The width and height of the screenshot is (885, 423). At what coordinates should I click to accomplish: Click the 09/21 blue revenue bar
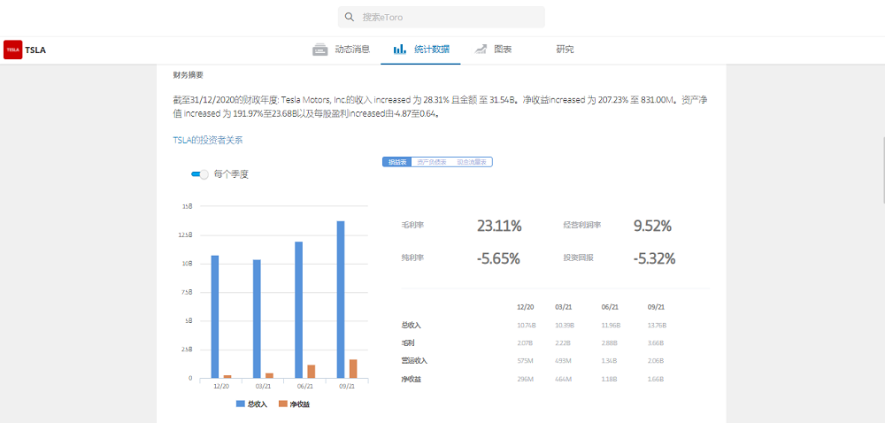[341, 299]
